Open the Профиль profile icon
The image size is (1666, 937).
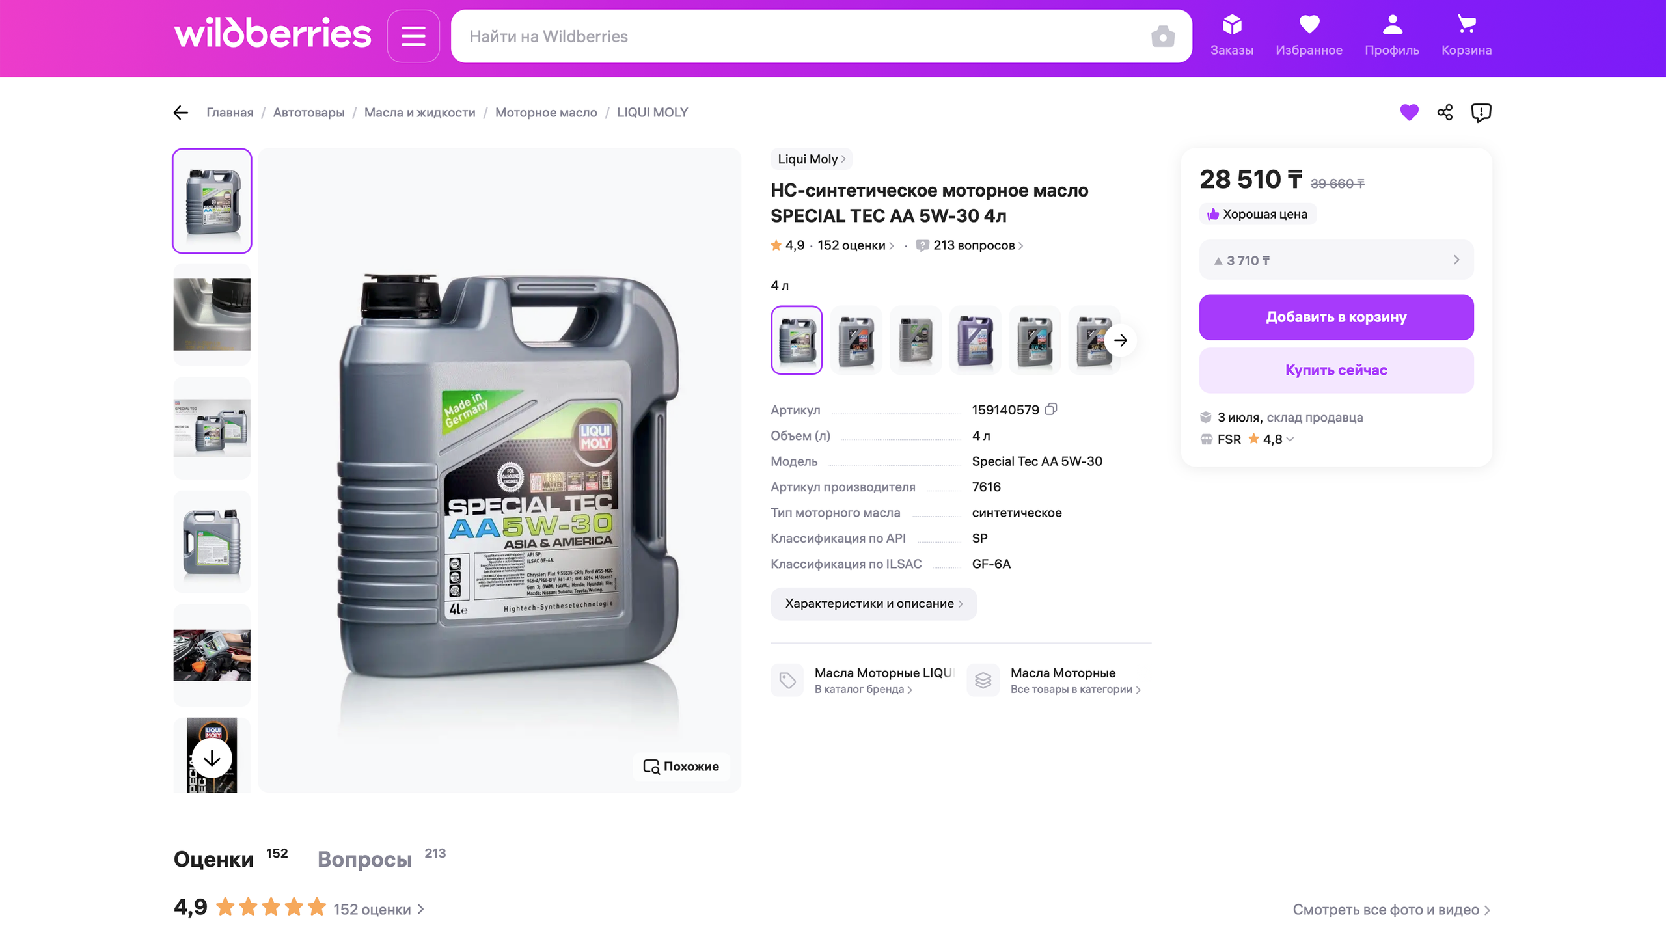1391,36
